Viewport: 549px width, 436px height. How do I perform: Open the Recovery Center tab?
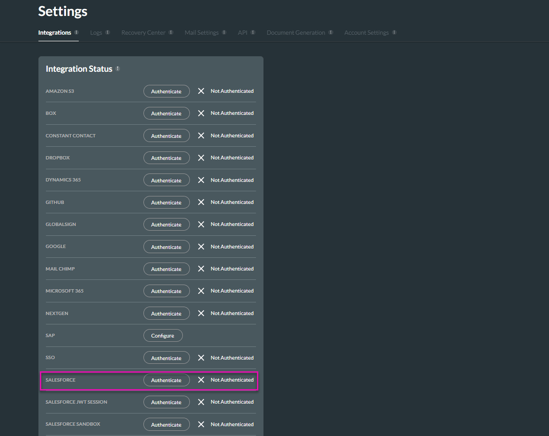point(143,32)
